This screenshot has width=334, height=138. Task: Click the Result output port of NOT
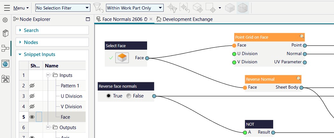tap(273, 133)
